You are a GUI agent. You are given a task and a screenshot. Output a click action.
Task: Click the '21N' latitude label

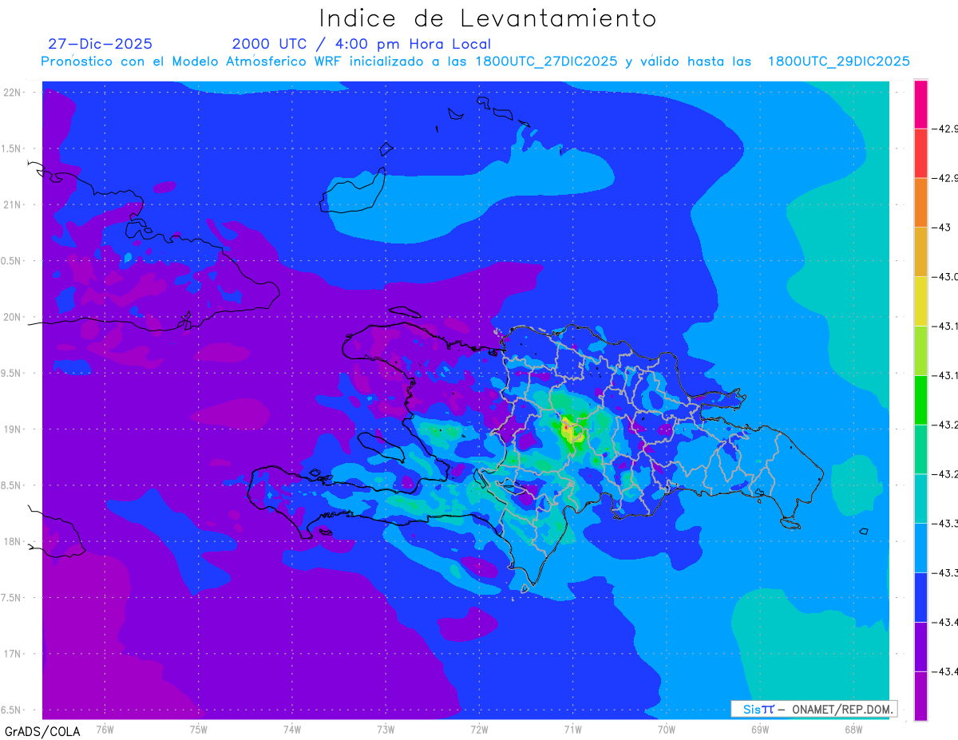point(14,205)
